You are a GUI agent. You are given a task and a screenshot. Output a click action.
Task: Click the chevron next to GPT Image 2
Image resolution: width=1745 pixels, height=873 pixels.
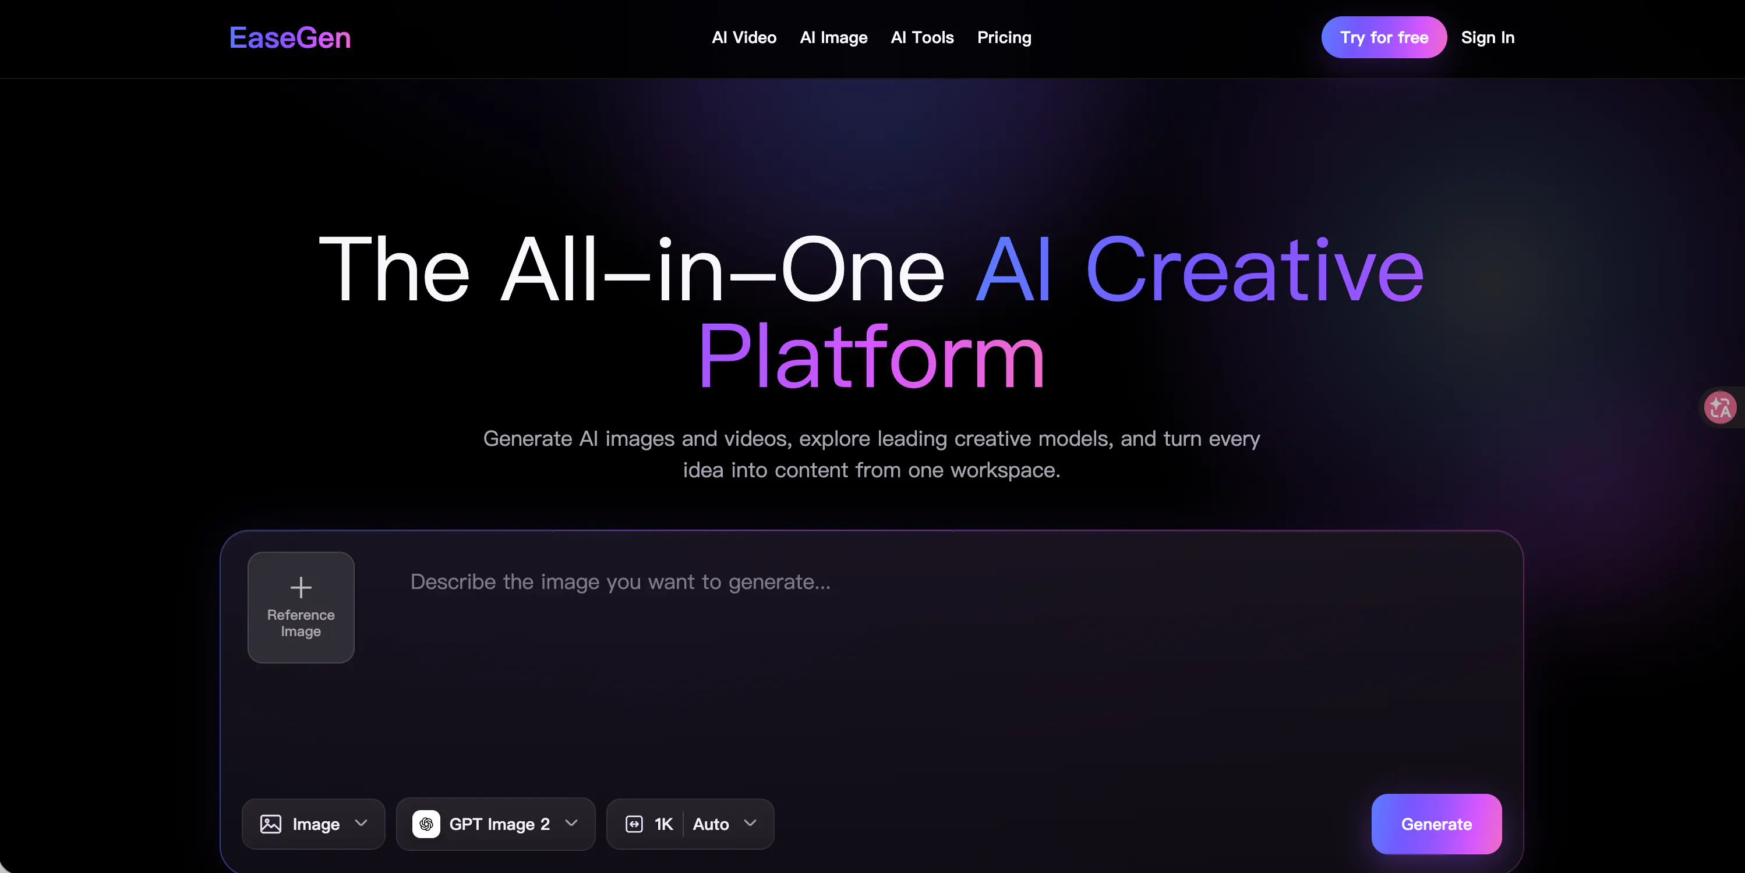pos(571,823)
